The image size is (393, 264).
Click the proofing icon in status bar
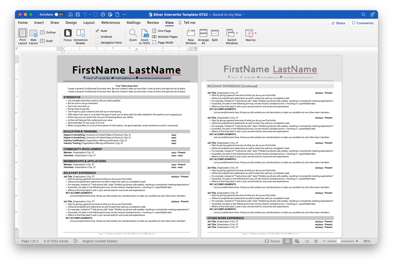pos(76,241)
